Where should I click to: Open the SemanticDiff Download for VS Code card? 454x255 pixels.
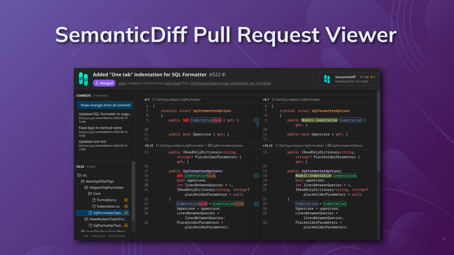point(348,79)
